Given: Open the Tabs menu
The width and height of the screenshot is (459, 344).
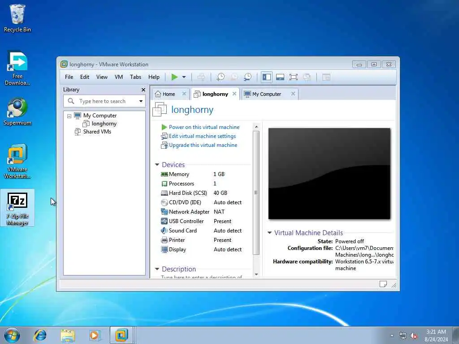Looking at the screenshot, I should pyautogui.click(x=135, y=77).
